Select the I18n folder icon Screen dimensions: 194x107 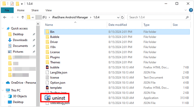47,47
